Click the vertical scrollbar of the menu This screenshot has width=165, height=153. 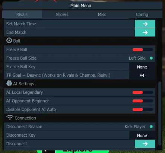160,114
